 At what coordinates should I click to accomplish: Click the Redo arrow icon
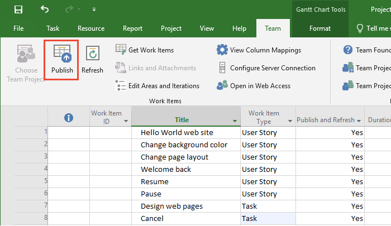click(69, 9)
